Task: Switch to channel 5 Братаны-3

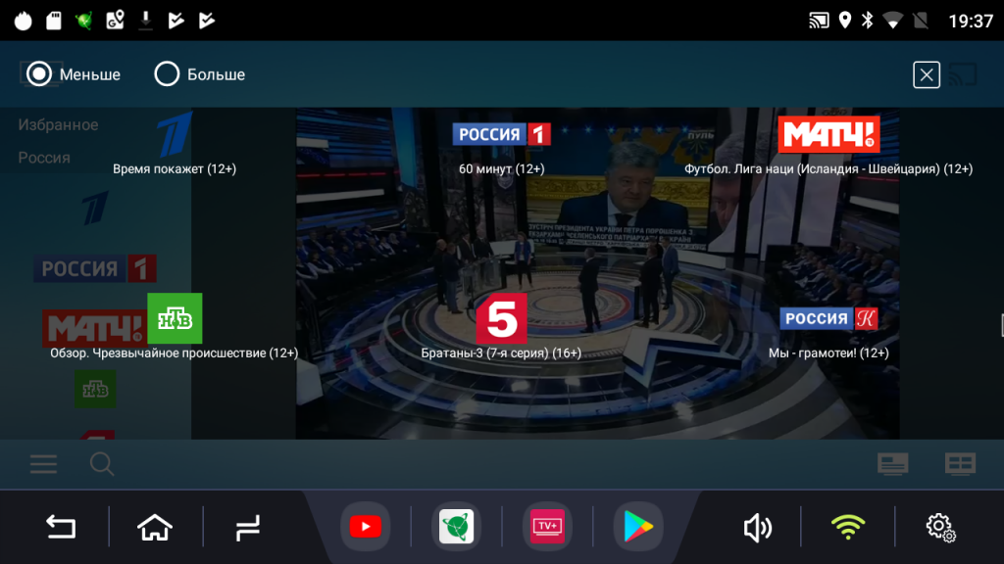Action: (501, 319)
